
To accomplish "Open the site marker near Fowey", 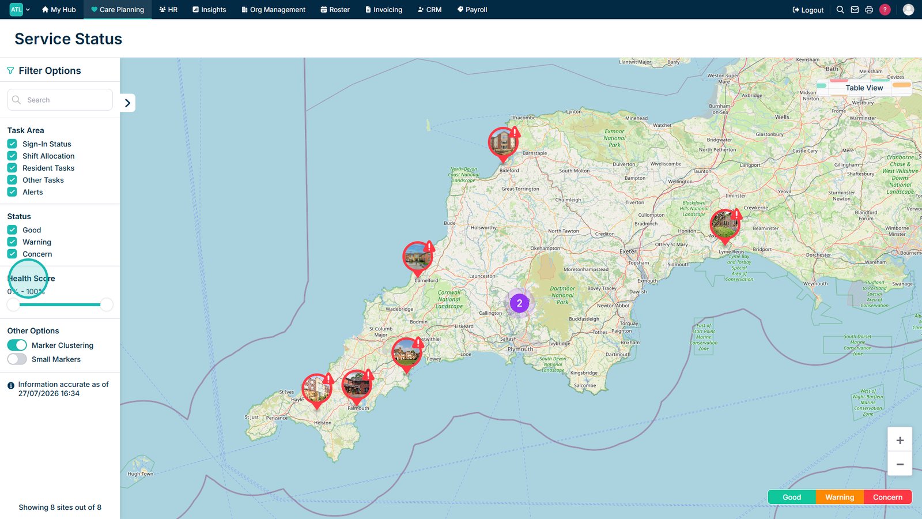I will click(x=406, y=353).
